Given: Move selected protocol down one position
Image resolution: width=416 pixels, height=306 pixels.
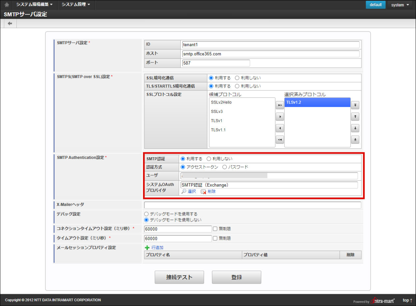Looking at the screenshot, I should coord(355,128).
